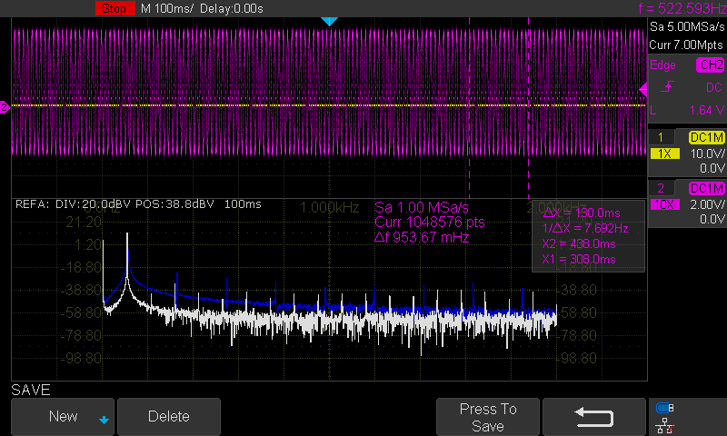Click the Curr 1048576 pts FFT text
Image resolution: width=727 pixels, height=436 pixels.
tap(429, 223)
